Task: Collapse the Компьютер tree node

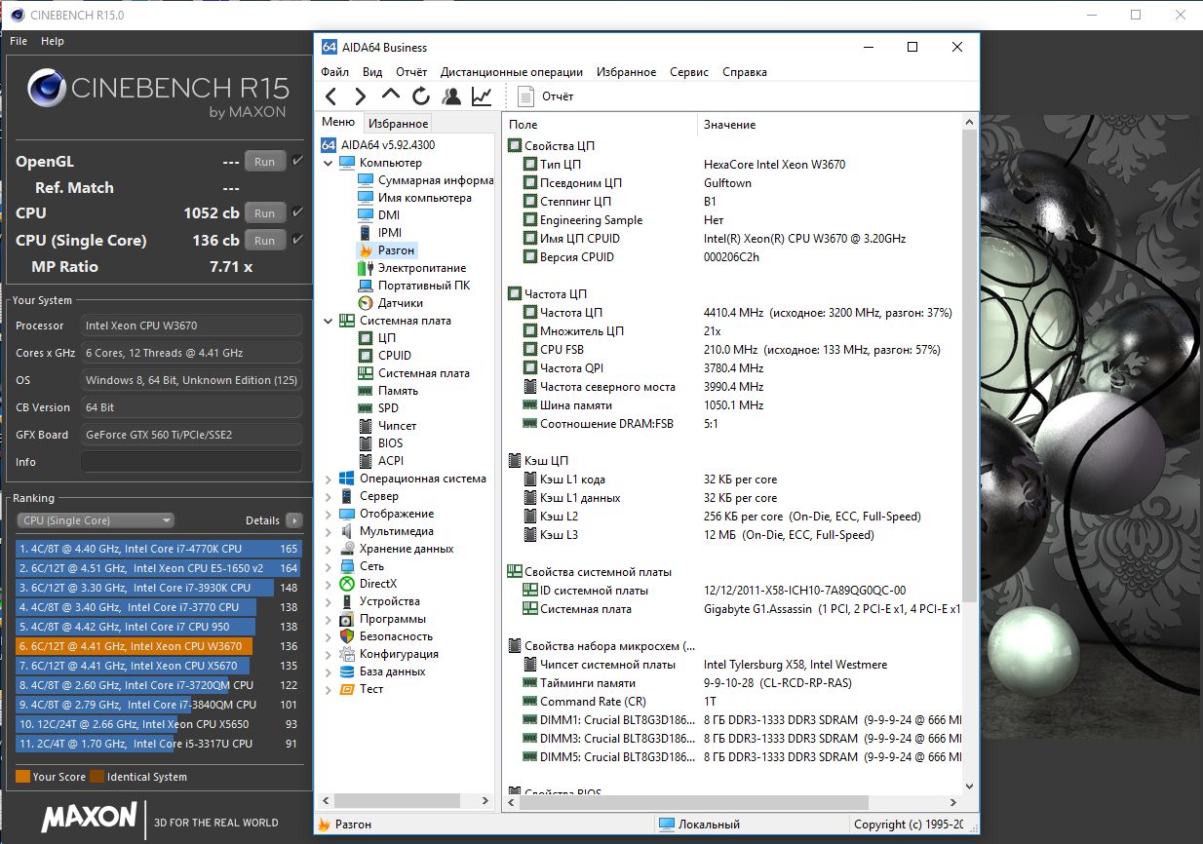Action: [329, 163]
